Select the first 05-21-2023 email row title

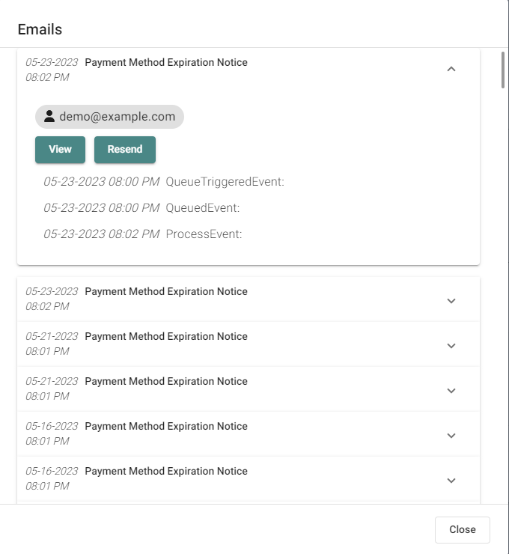point(166,336)
